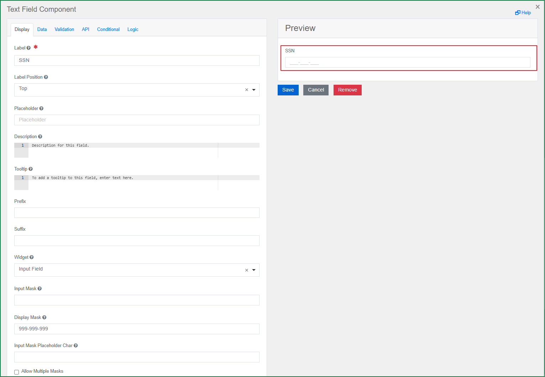Clear the Label Position selection with x
545x377 pixels.
point(246,90)
